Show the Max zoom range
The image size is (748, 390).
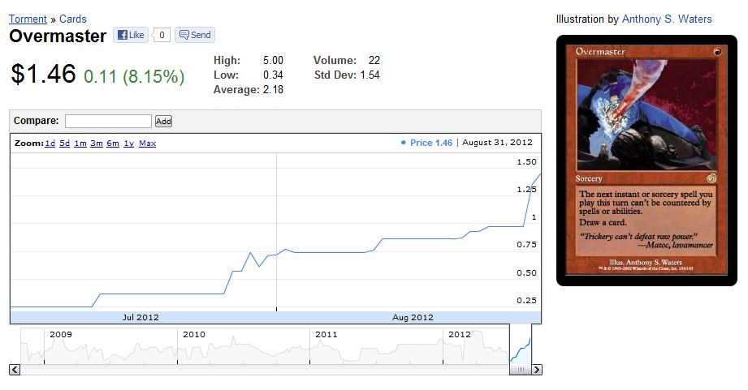(x=147, y=144)
